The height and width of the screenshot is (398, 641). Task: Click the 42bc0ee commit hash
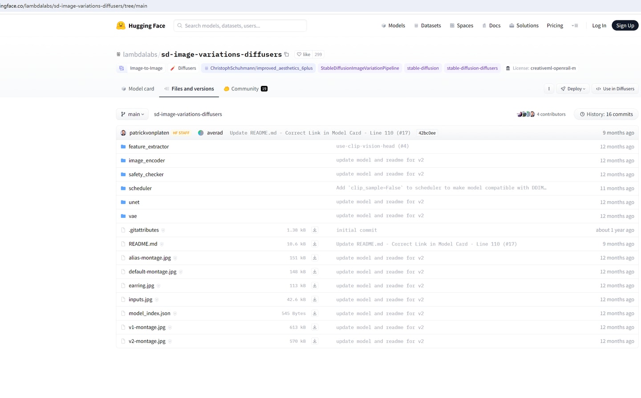coord(427,133)
